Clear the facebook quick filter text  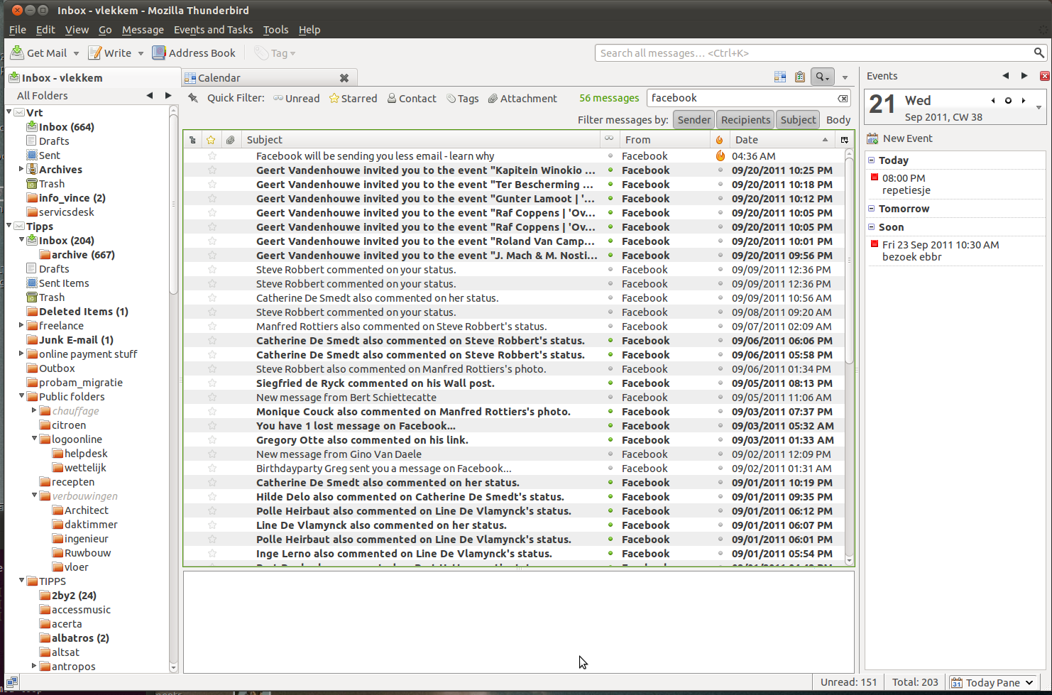click(843, 99)
